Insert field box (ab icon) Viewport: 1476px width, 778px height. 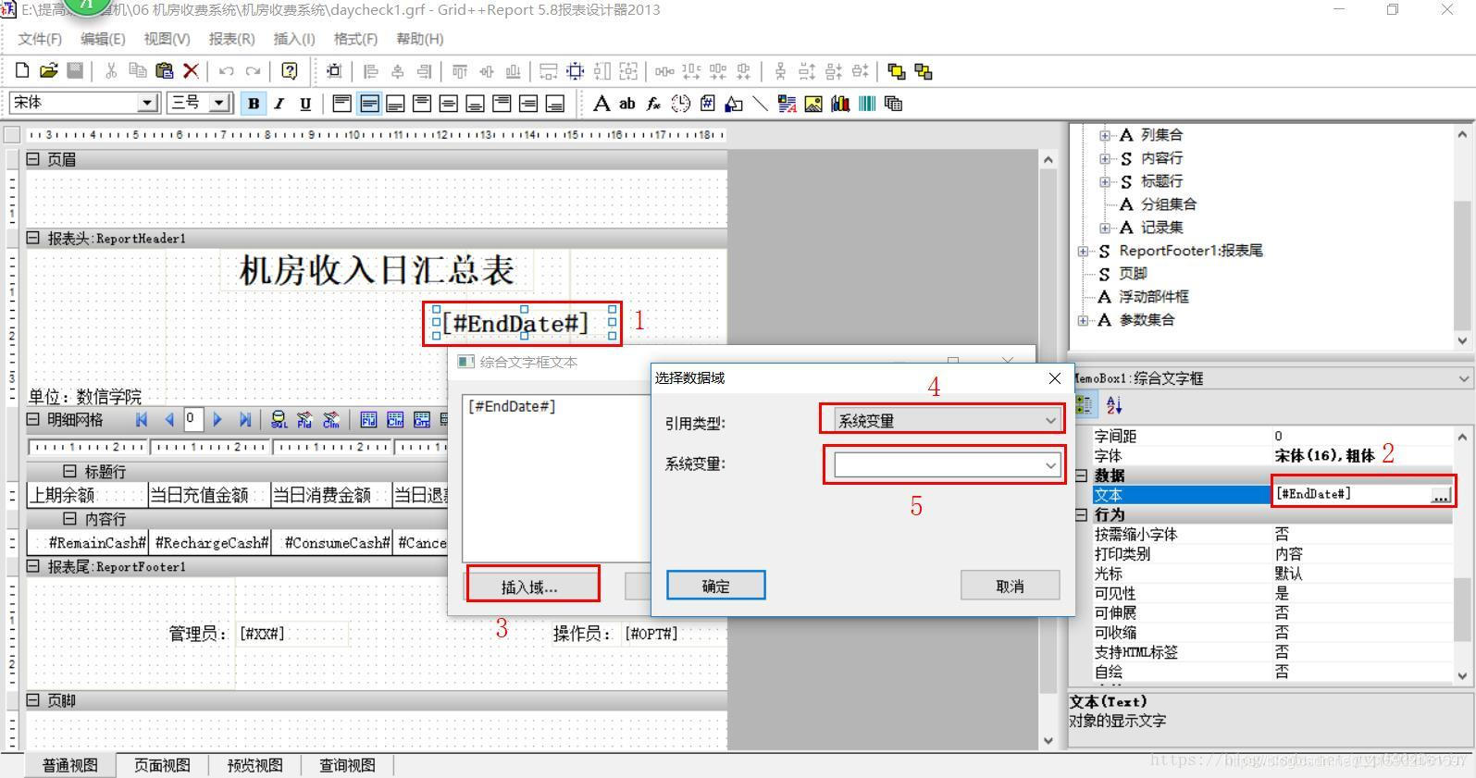pos(627,104)
